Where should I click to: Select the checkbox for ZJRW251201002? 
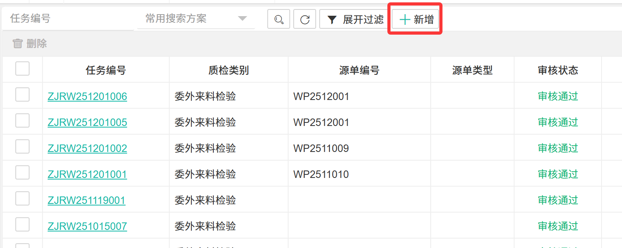(x=22, y=146)
